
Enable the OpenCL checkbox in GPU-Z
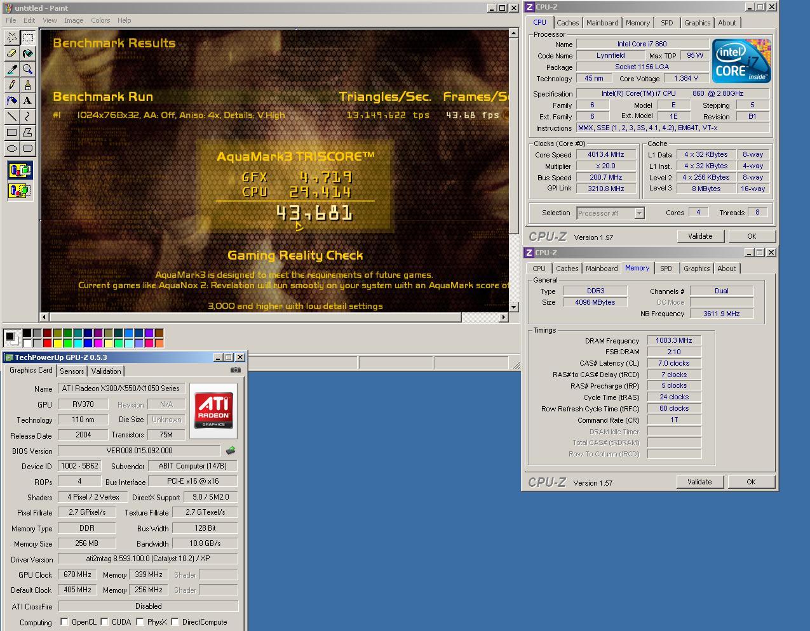click(64, 622)
